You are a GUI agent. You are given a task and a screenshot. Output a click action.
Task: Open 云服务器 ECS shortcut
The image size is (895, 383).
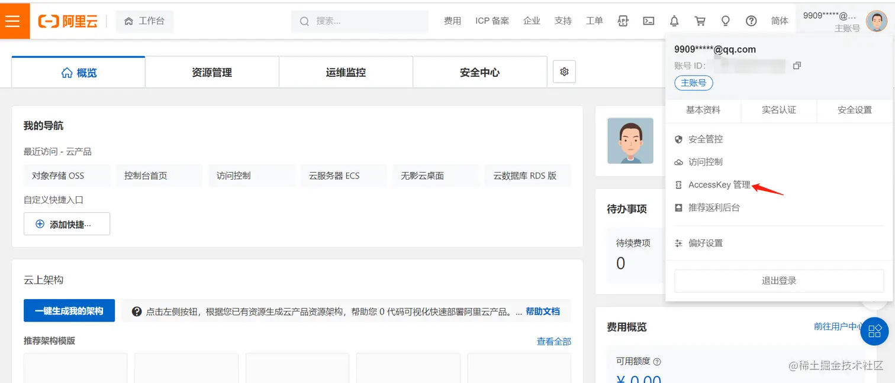click(x=344, y=176)
